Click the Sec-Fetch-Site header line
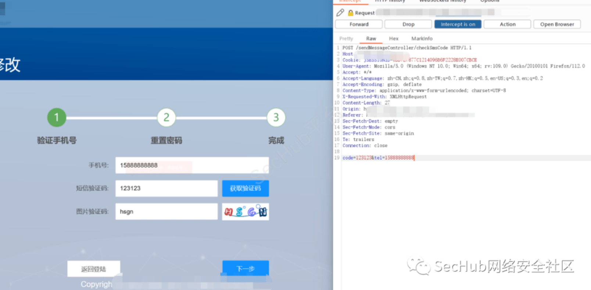 tap(378, 133)
